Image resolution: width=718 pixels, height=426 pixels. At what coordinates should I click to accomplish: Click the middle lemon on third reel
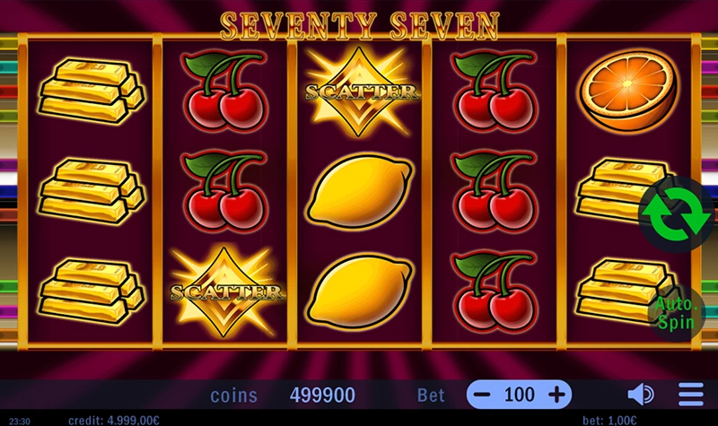click(x=360, y=191)
